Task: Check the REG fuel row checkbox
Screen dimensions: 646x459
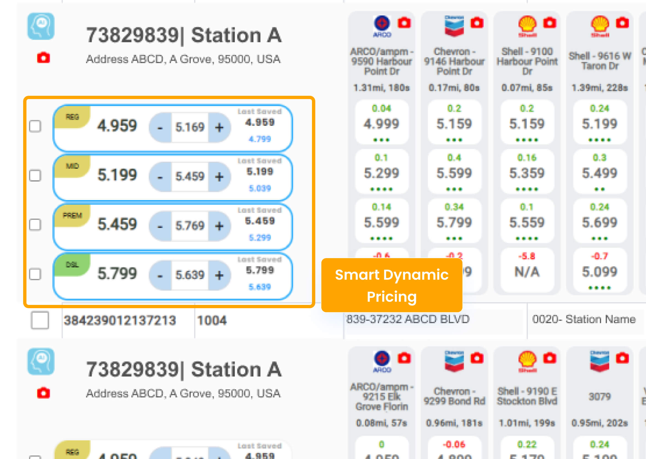Action: point(35,126)
